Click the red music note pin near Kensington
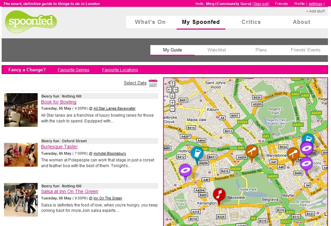The image size is (331, 226). [219, 195]
